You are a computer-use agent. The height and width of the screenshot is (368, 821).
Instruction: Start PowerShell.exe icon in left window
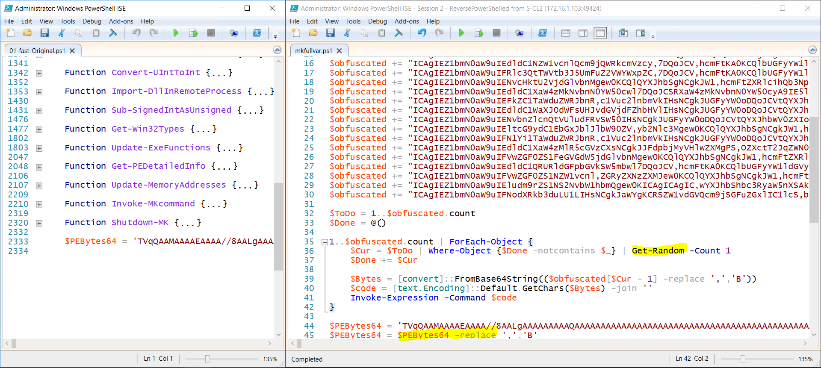pos(257,33)
